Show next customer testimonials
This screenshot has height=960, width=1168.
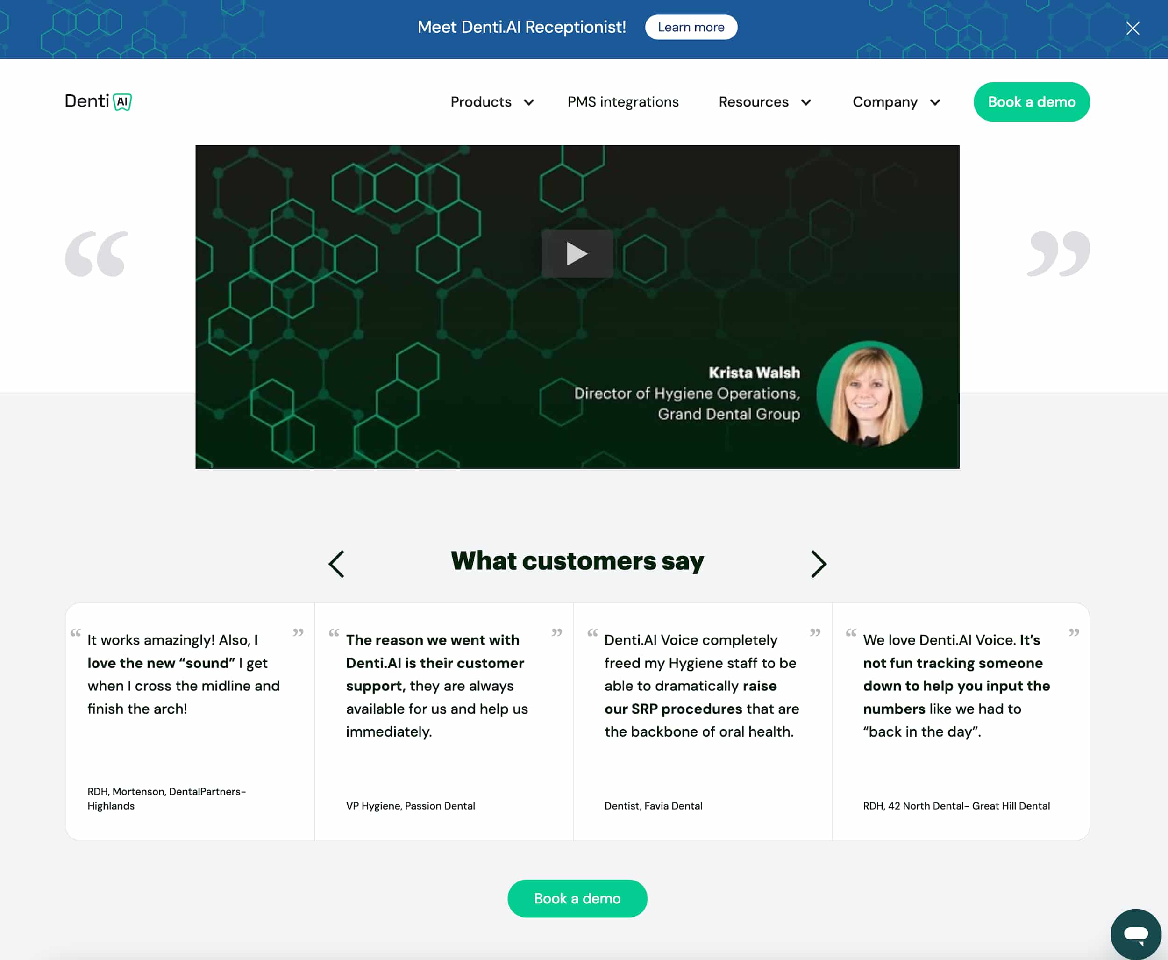click(x=819, y=564)
